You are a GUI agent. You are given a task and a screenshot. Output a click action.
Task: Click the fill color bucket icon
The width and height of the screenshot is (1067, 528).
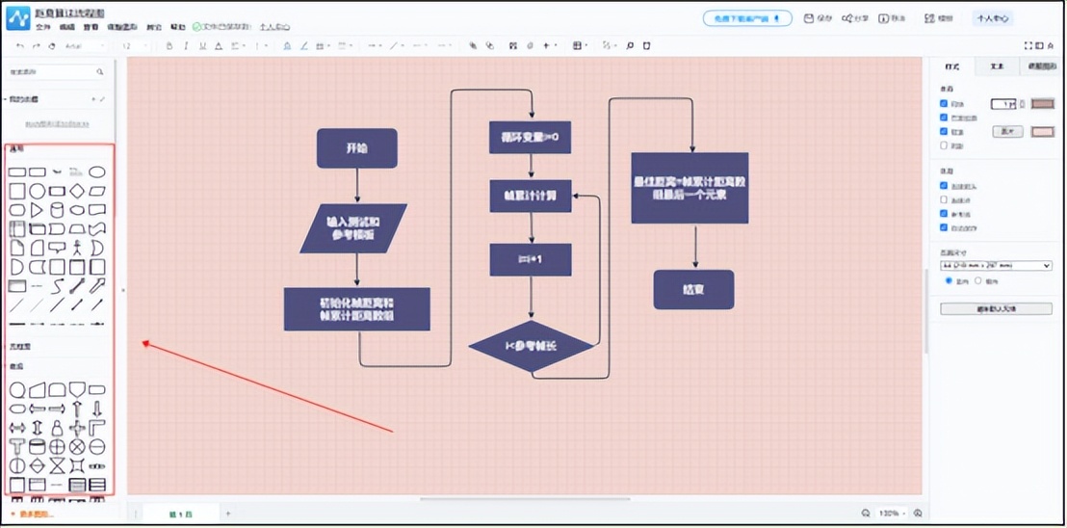(x=287, y=46)
